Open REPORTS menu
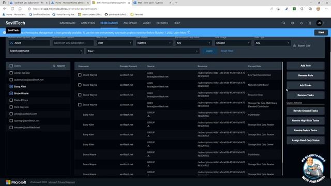 (x=162, y=23)
